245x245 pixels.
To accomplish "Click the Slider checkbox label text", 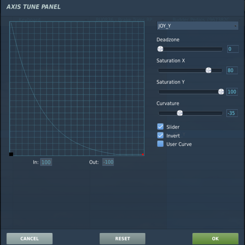I will pyautogui.click(x=173, y=127).
